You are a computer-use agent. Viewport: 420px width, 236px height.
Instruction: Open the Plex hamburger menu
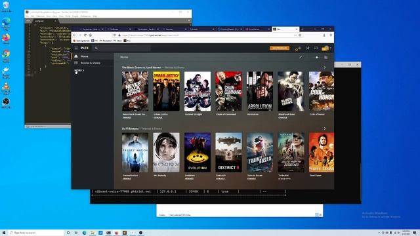(76, 48)
